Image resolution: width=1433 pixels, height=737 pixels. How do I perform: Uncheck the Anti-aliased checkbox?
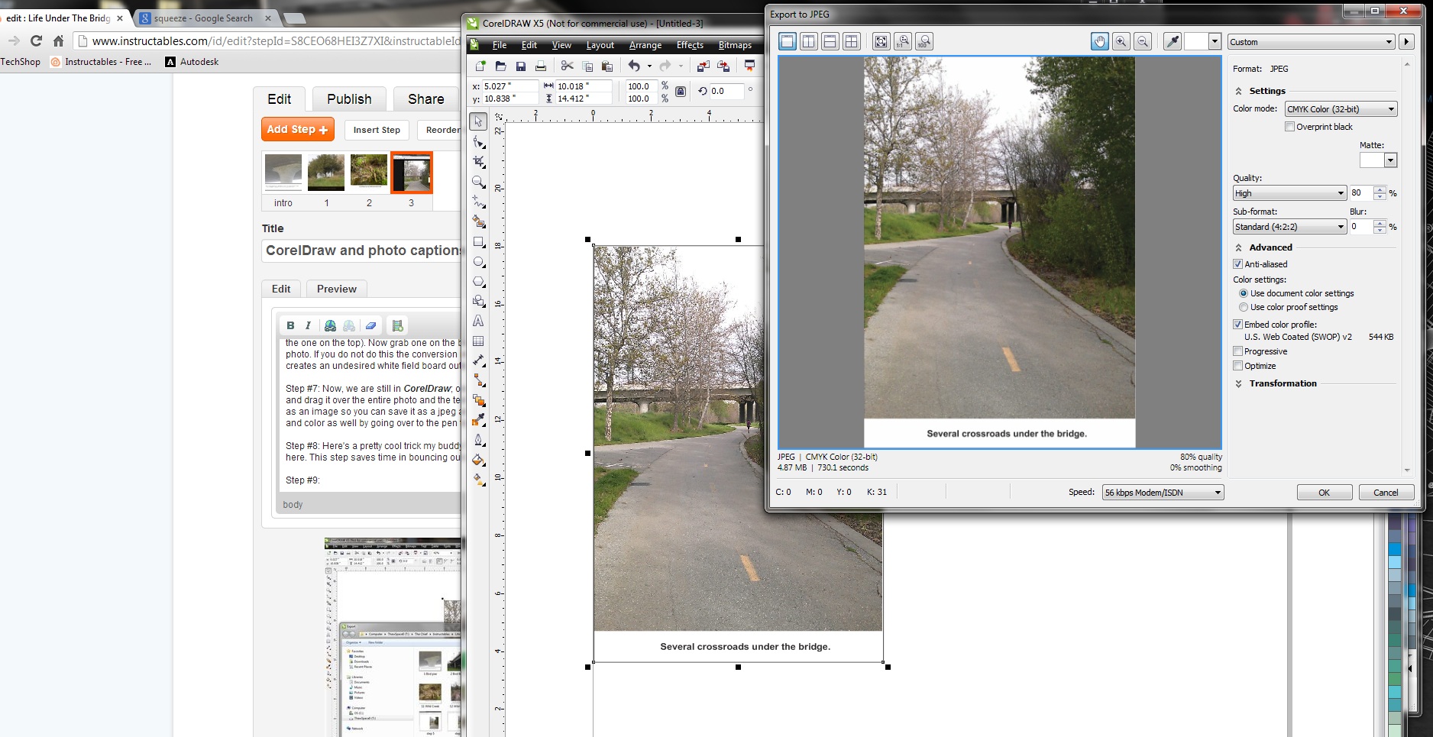(x=1238, y=264)
